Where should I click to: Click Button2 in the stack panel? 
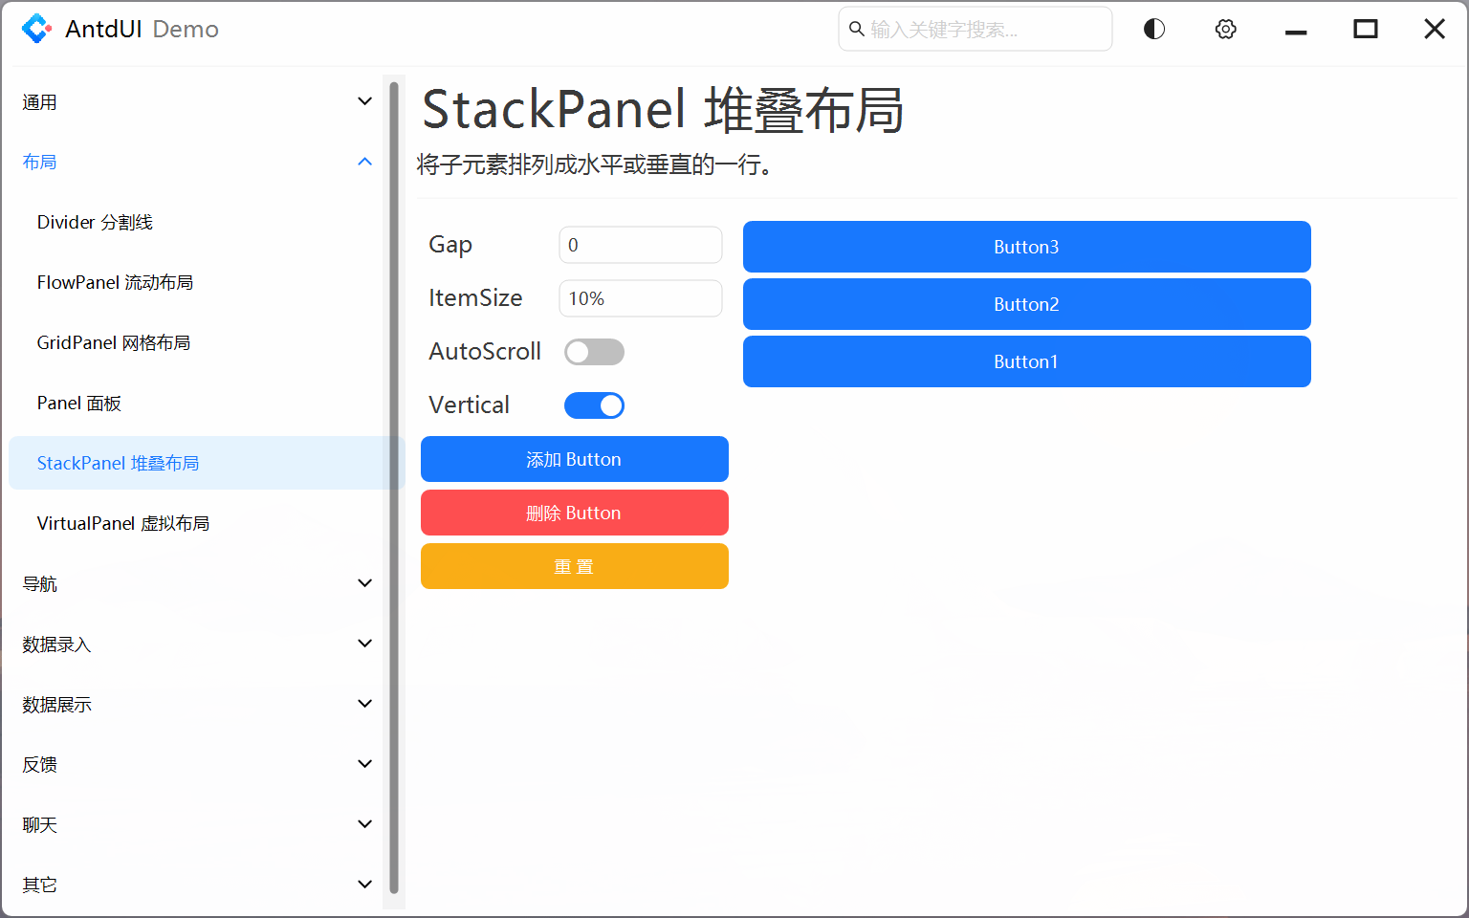(1026, 304)
